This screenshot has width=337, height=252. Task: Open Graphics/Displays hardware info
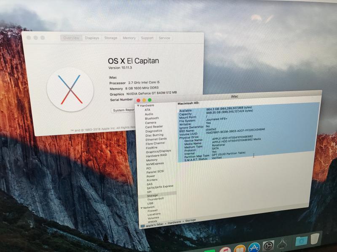(158, 152)
